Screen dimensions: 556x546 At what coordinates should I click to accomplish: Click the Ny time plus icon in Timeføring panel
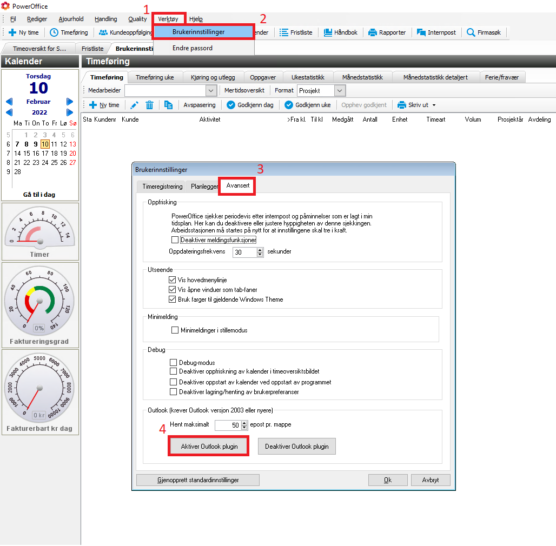[x=93, y=105]
